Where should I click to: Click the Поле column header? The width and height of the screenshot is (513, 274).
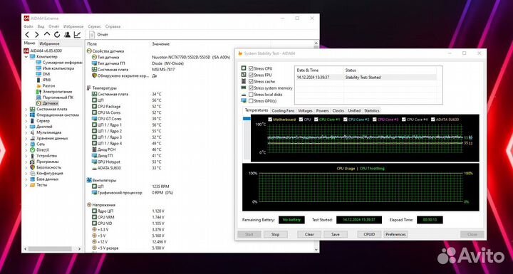(x=92, y=44)
